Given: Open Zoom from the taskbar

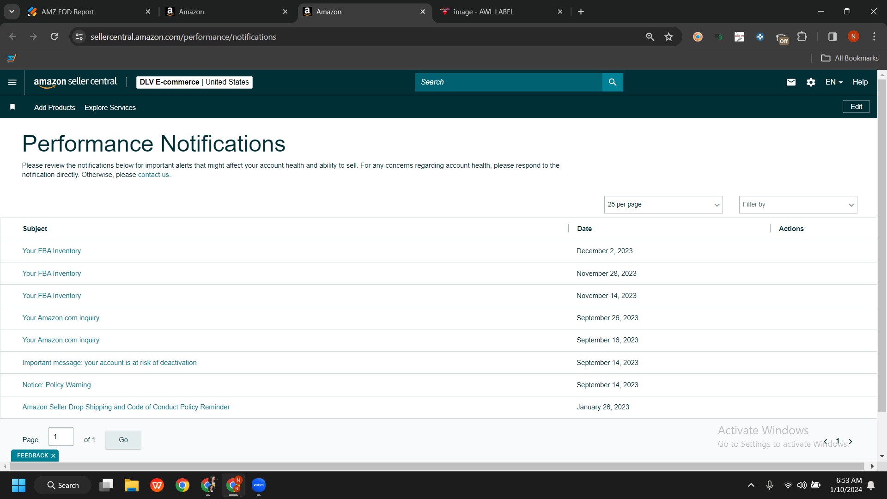Looking at the screenshot, I should [x=259, y=485].
